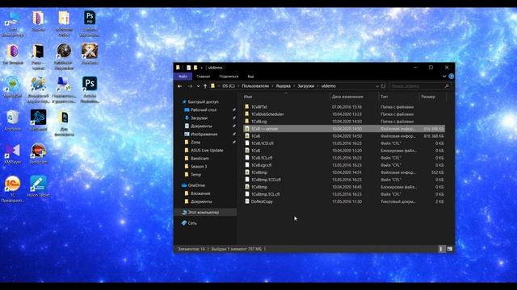Image resolution: width=517 pixels, height=290 pixels.
Task: Select Изображения in navigation pane
Action: pos(204,135)
